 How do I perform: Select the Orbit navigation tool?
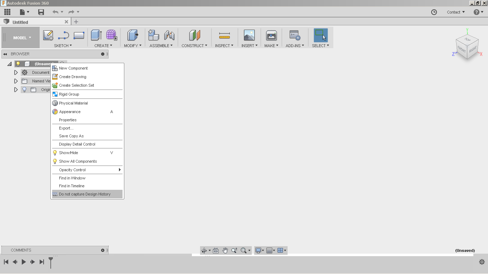click(204, 250)
